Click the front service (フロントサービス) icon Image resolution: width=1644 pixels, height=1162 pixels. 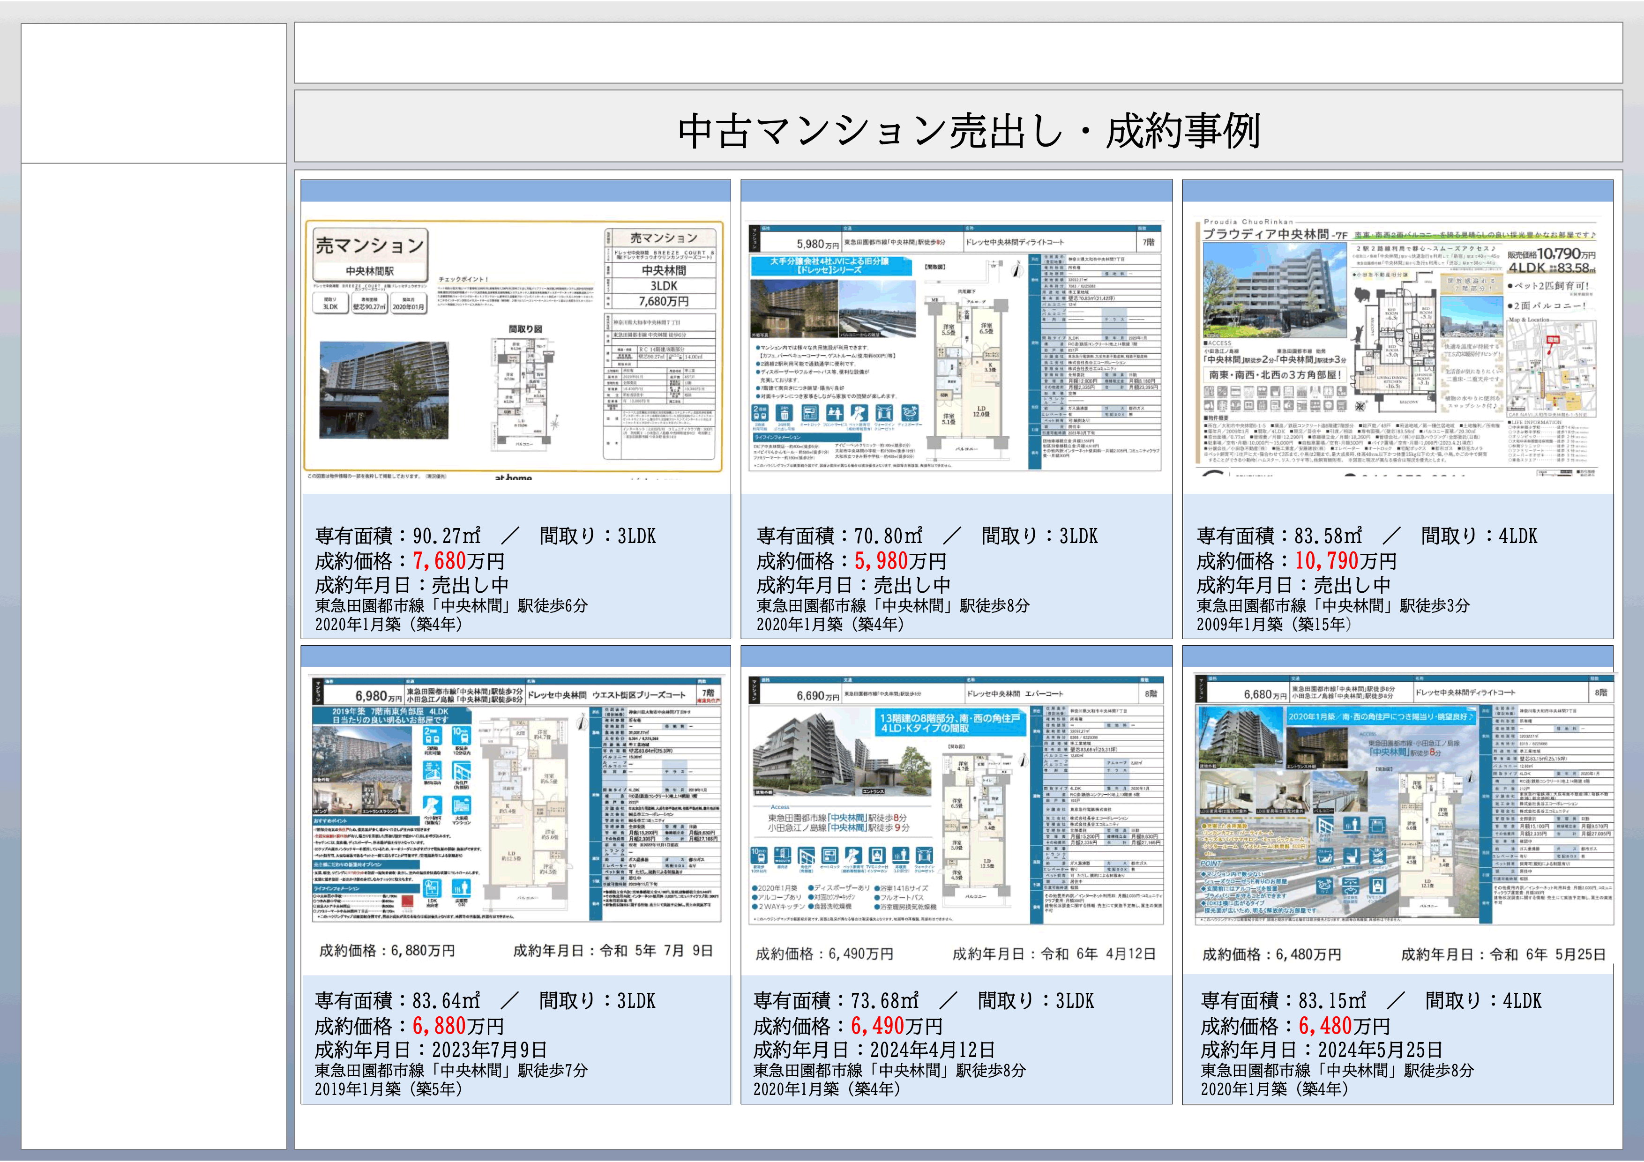[834, 414]
